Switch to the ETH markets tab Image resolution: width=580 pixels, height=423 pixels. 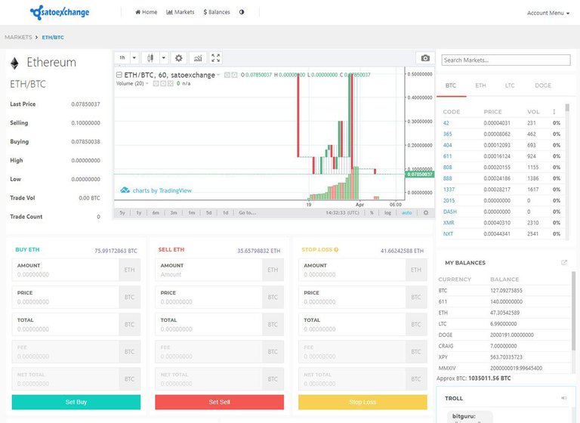480,85
